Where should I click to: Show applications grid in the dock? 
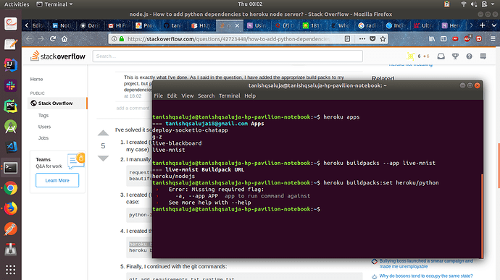pyautogui.click(x=11, y=269)
